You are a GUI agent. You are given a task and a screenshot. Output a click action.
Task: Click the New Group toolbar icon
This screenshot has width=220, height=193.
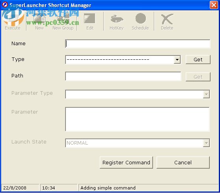click(x=63, y=22)
